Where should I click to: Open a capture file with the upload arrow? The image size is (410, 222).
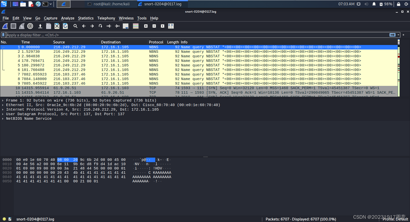tap(40, 26)
